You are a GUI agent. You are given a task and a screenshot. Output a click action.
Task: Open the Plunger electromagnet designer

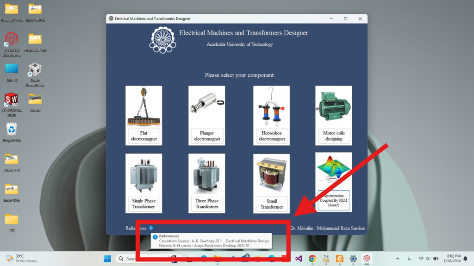pyautogui.click(x=206, y=136)
